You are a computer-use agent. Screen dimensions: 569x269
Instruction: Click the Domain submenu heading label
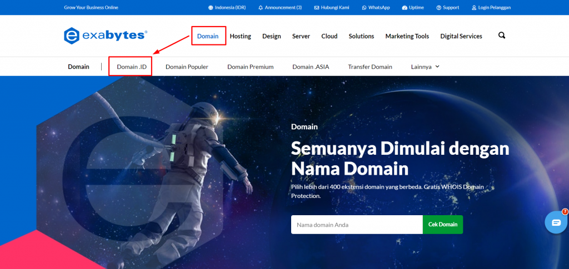coord(78,67)
